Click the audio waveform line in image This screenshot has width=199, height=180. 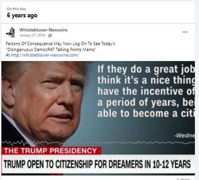(98, 143)
